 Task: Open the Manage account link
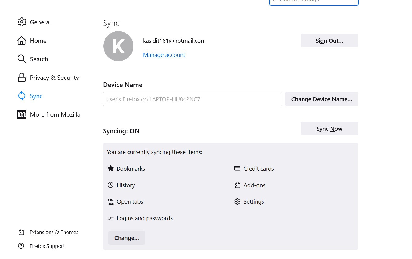click(164, 55)
